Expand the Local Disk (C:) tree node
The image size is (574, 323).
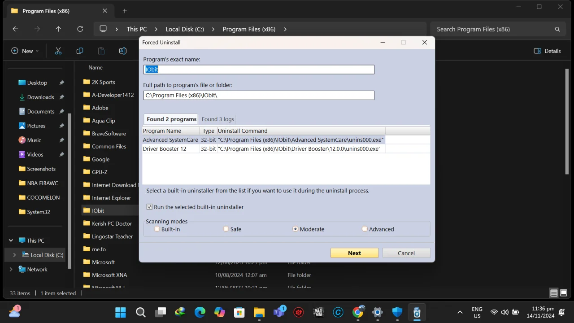pyautogui.click(x=14, y=255)
